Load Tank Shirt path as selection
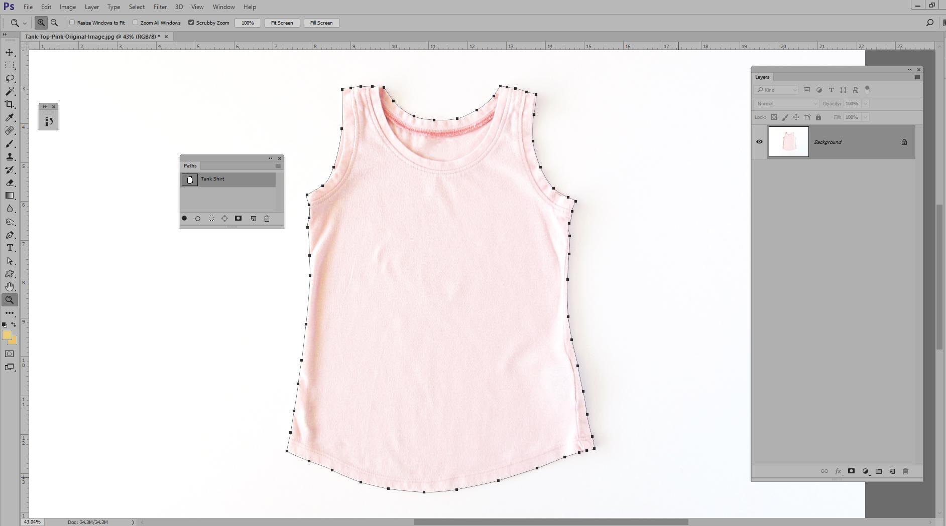Viewport: 946px width, 526px height. 211,219
